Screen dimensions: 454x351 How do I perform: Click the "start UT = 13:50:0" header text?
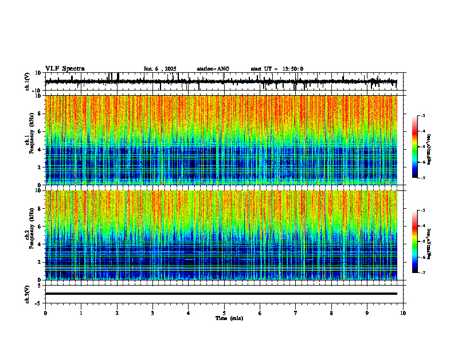click(277, 69)
